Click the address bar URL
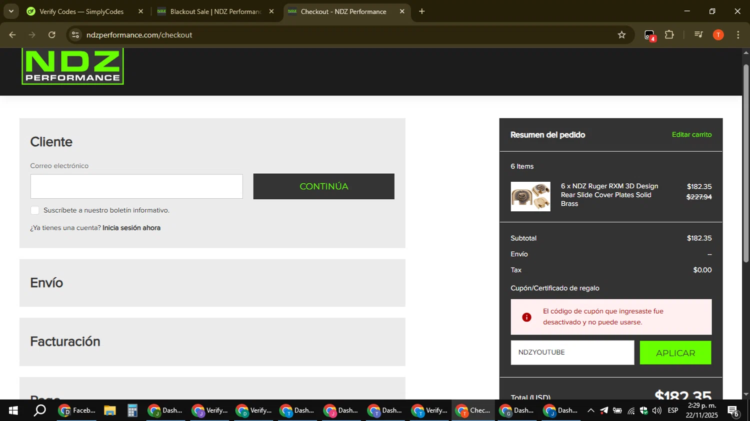Screen dimensions: 750x421 pos(139,35)
